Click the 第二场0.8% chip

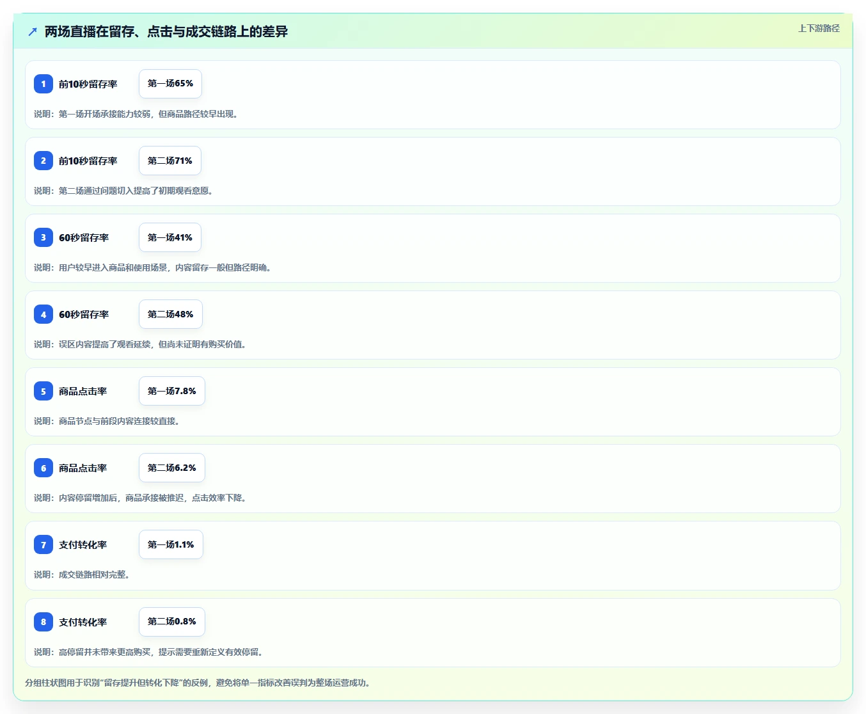[172, 622]
